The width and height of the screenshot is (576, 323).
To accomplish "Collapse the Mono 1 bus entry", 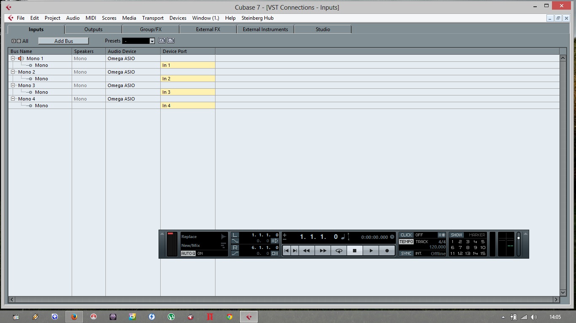I will click(x=12, y=58).
